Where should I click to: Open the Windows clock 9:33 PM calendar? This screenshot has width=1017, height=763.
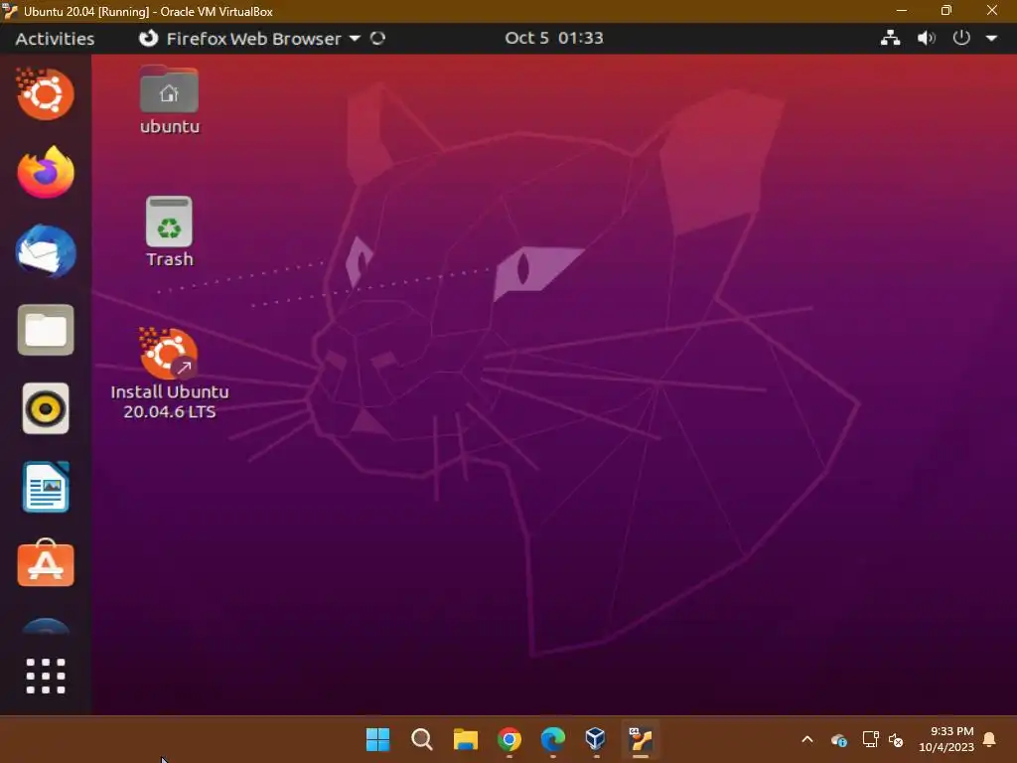coord(946,739)
